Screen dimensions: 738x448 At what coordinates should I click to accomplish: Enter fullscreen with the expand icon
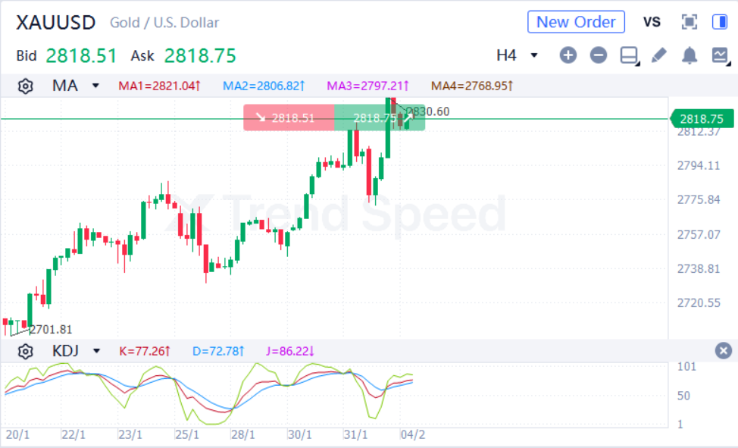[x=688, y=22]
